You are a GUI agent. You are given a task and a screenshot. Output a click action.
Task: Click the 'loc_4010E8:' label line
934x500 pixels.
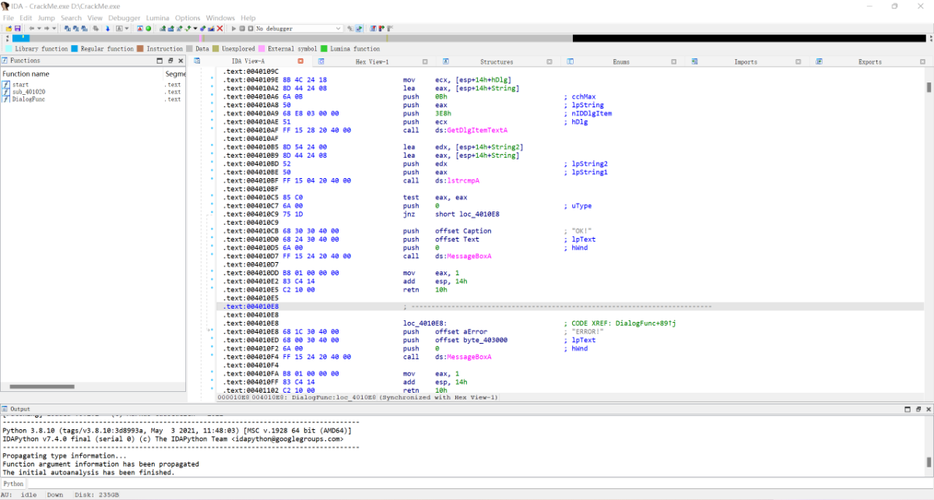425,323
